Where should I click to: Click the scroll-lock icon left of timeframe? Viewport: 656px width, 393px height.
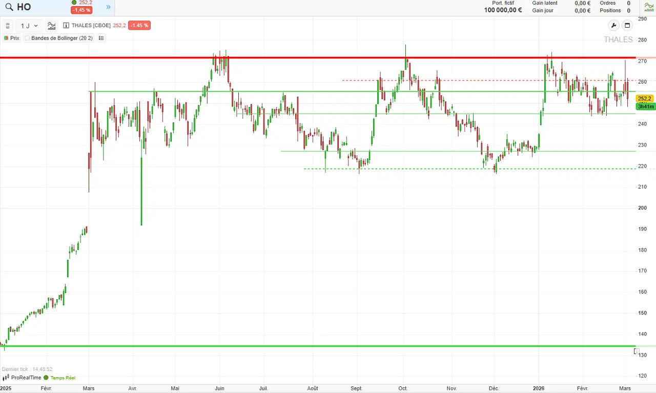(x=8, y=26)
